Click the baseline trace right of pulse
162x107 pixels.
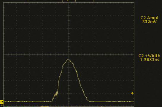112,102
